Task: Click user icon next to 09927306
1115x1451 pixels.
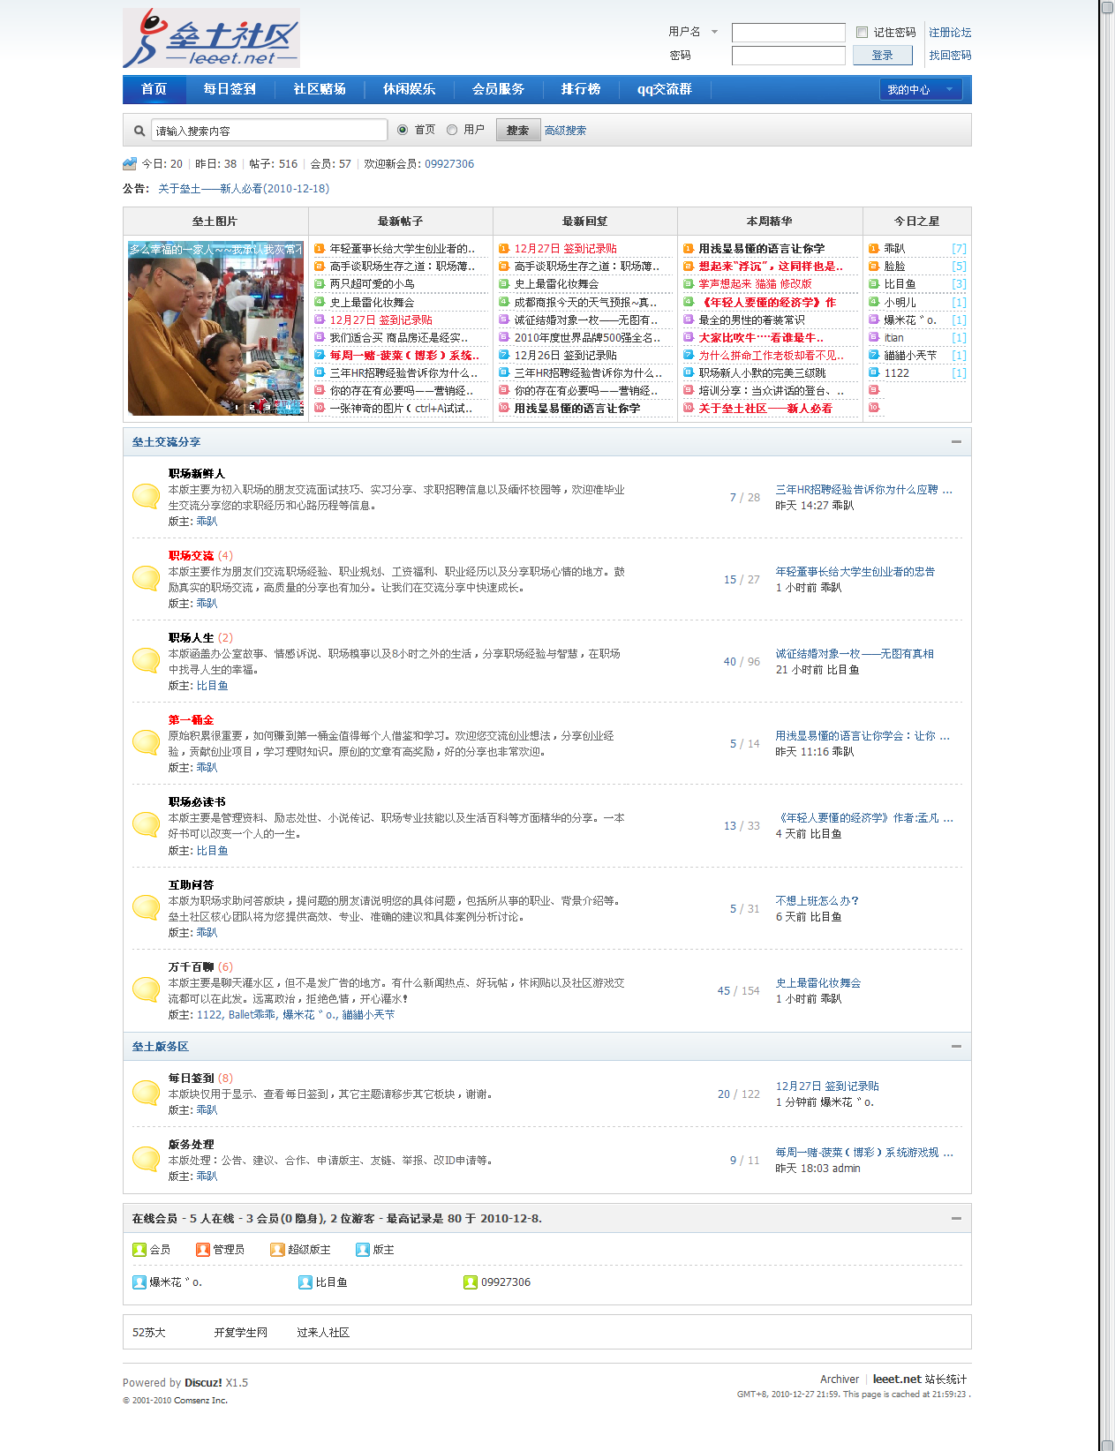Action: [471, 1282]
